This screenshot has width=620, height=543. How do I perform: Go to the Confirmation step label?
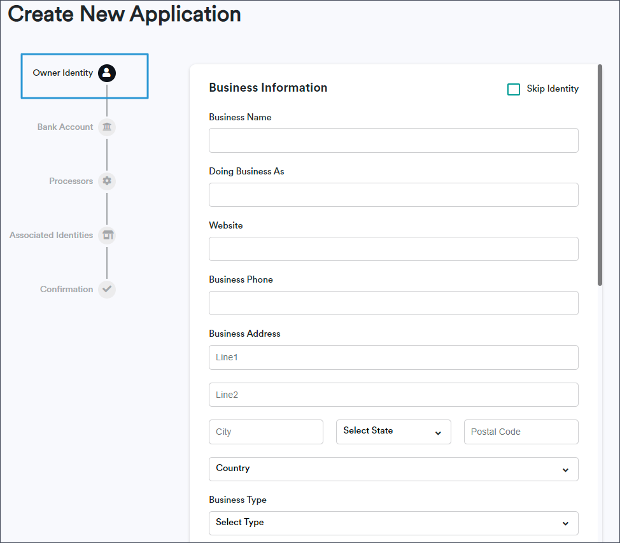(x=66, y=289)
